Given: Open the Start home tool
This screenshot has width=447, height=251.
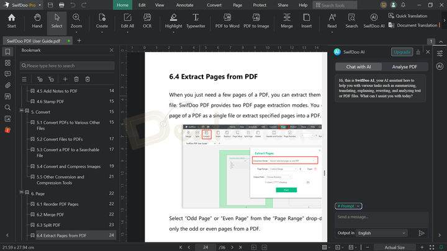Looking at the screenshot, I should 11,21.
